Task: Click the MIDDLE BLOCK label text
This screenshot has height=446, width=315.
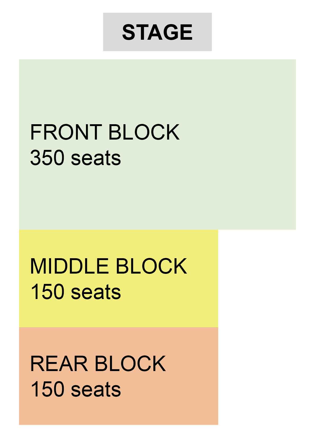Action: [108, 266]
